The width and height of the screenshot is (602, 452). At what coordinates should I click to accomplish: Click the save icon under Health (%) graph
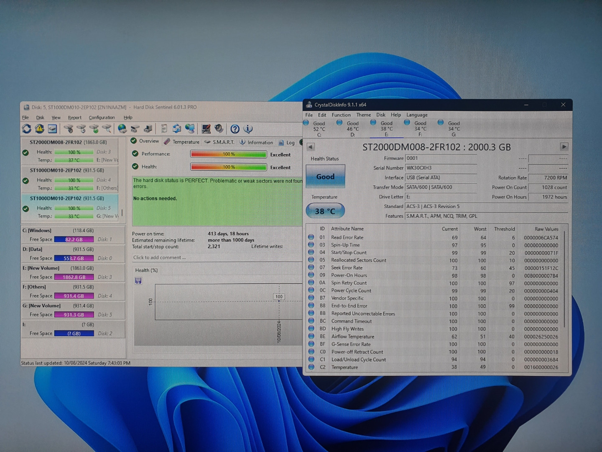click(x=138, y=281)
